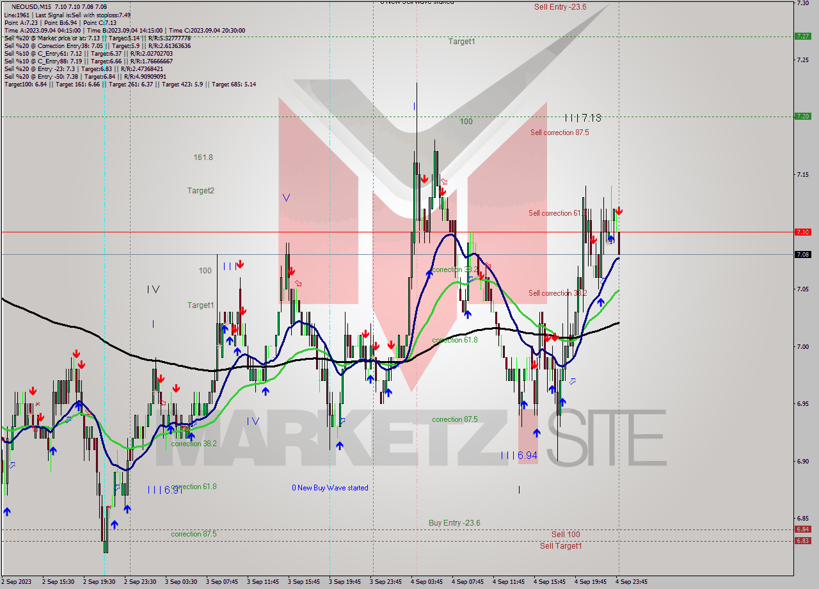Click the '4 Sep 23:45' time axis label
The width and height of the screenshot is (819, 589).
[x=632, y=582]
